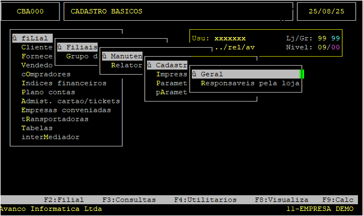This screenshot has width=363, height=216.
Task: Click the date 25/08/25
Action: click(327, 11)
